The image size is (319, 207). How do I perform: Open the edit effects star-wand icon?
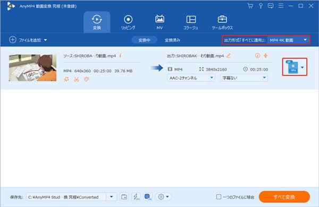[66, 79]
